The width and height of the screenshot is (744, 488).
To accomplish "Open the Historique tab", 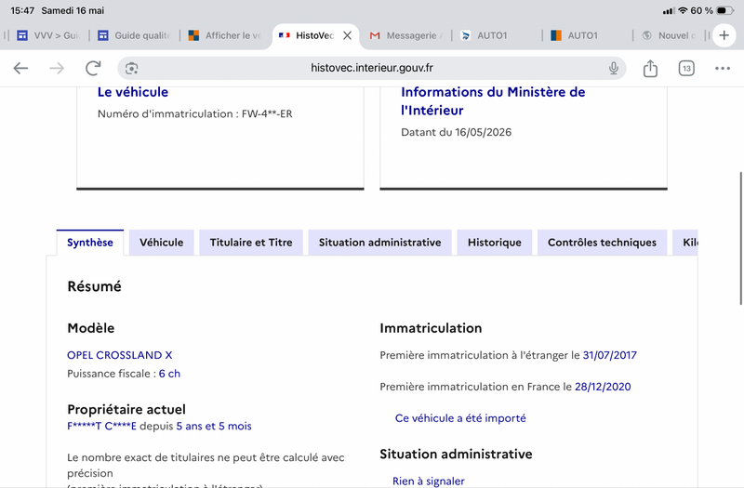I will coord(495,243).
